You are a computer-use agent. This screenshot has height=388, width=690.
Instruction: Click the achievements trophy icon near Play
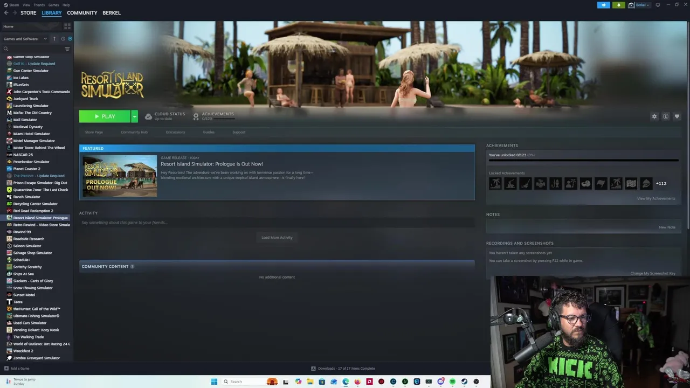pos(196,116)
